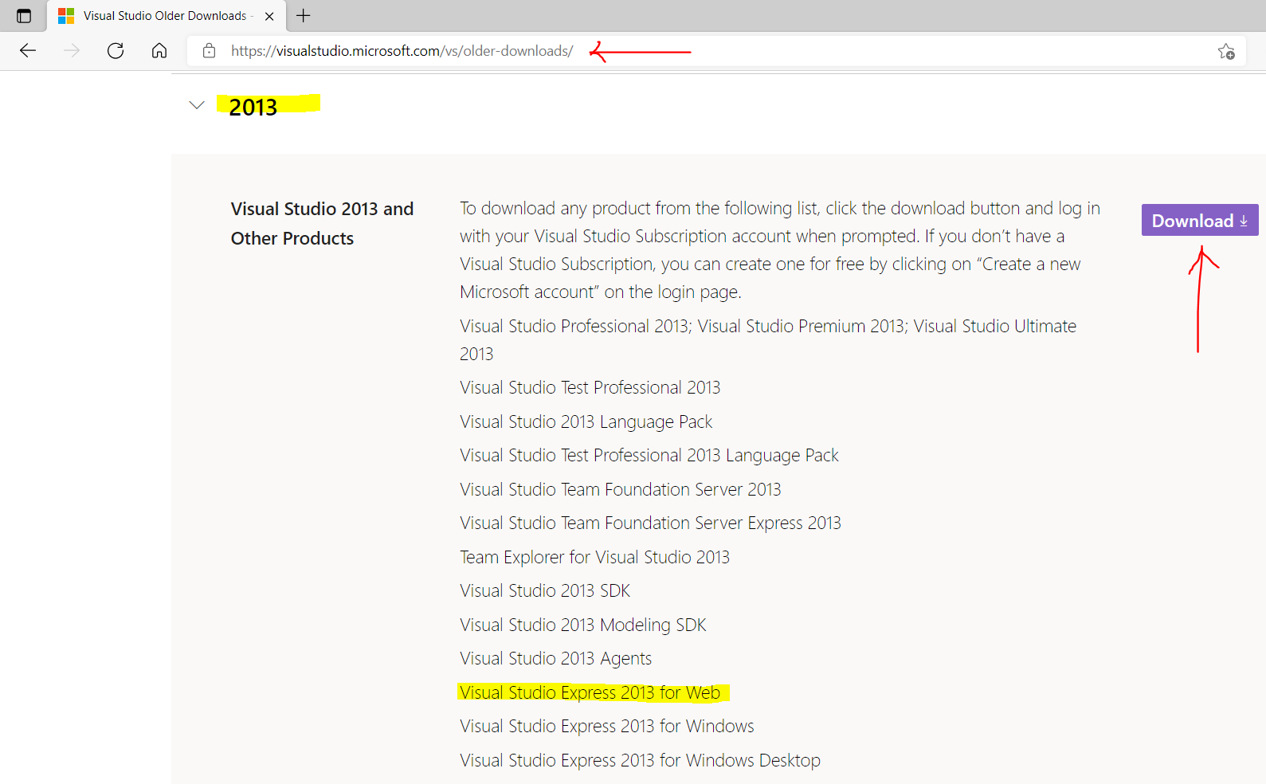Click Visual Studio Professional 2013 product line
Viewport: 1266px width, 784px height.
tap(768, 339)
